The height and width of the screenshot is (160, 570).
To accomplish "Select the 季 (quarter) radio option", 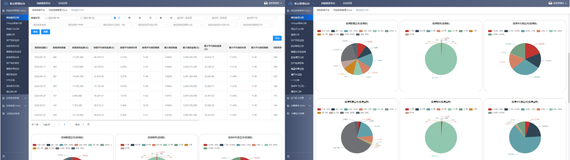I will (157, 18).
